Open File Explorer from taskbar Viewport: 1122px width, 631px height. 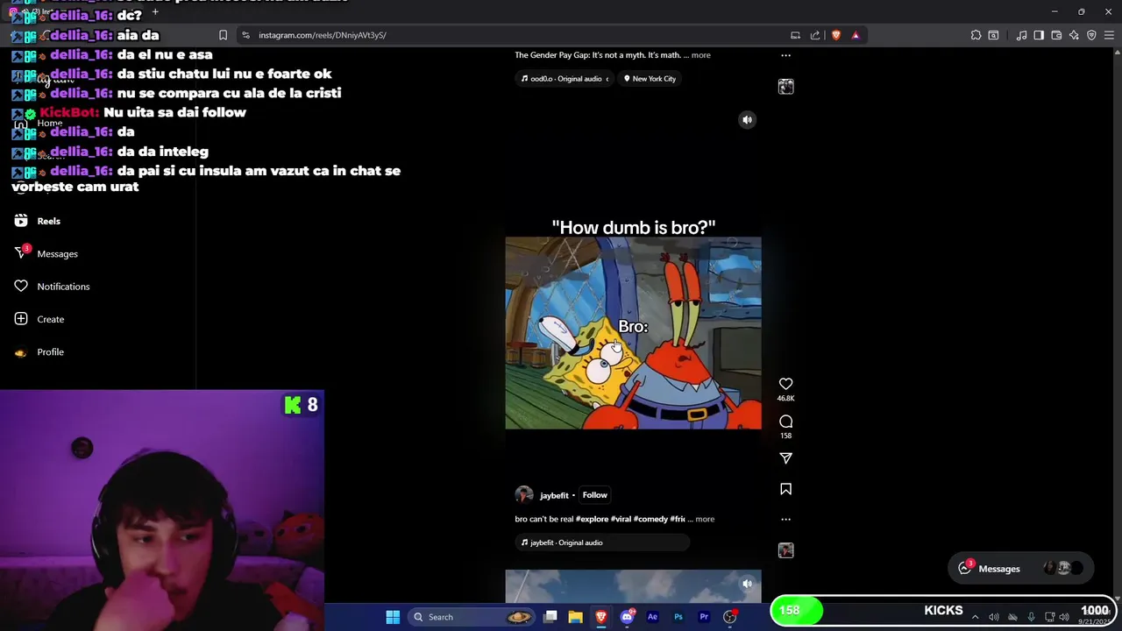pos(575,617)
